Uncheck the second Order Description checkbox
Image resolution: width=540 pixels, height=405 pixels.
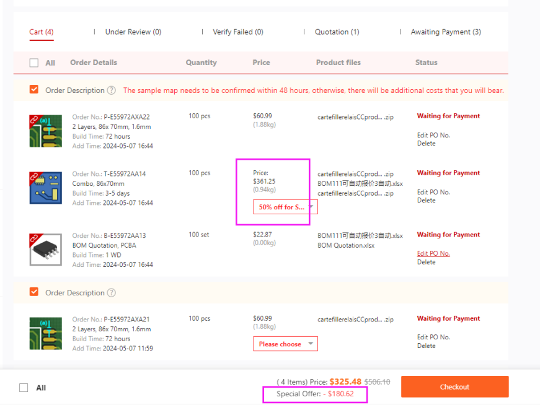coord(34,292)
